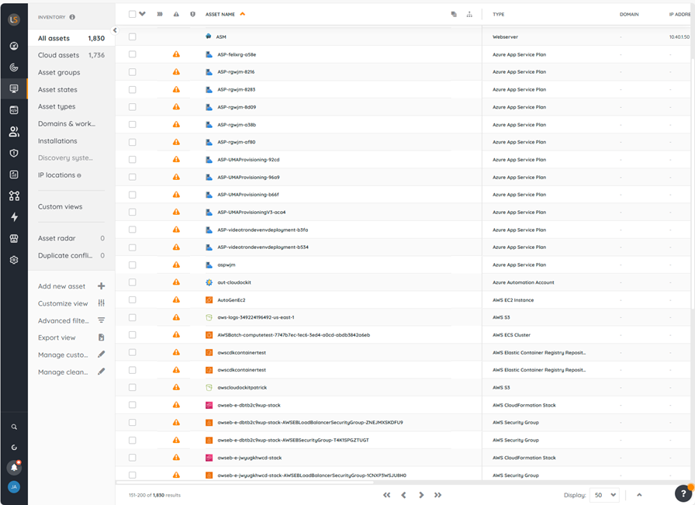This screenshot has width=695, height=505.
Task: Tick the checkbox for ASM row
Action: tap(132, 36)
